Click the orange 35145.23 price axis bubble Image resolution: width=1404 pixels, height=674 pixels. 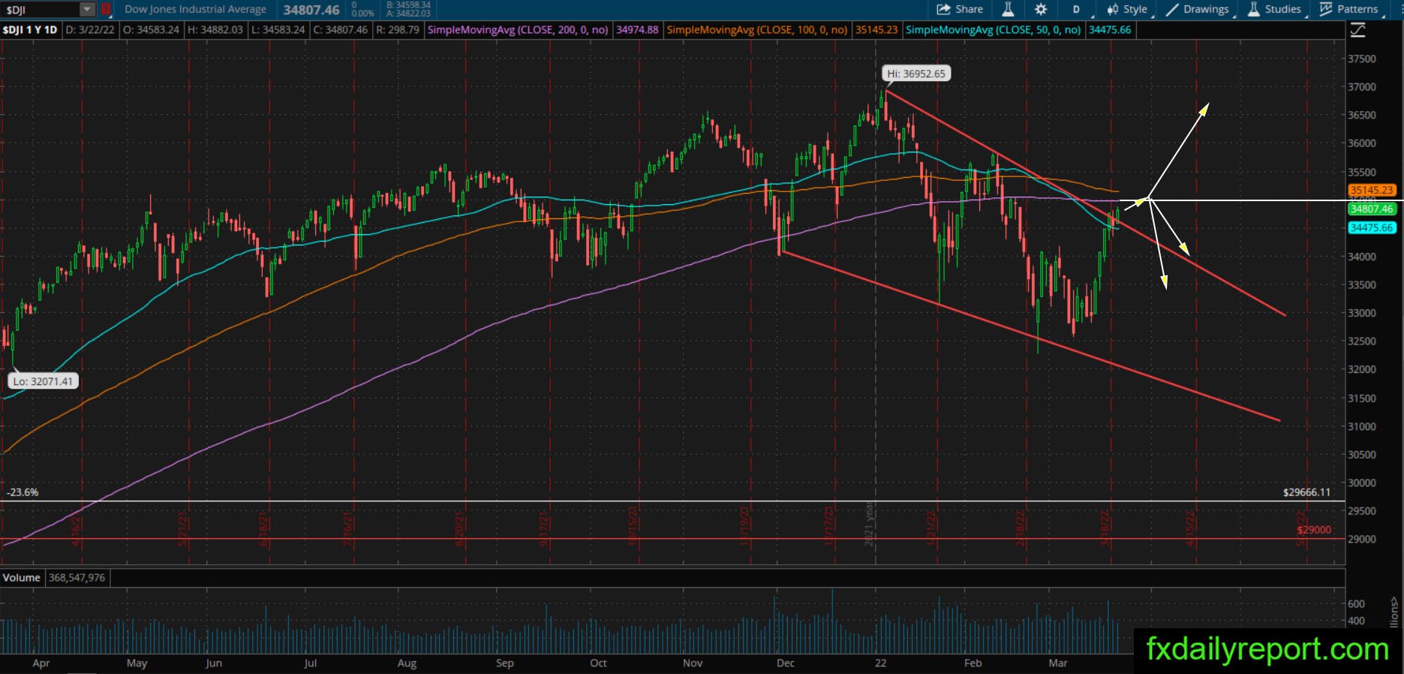coord(1372,191)
